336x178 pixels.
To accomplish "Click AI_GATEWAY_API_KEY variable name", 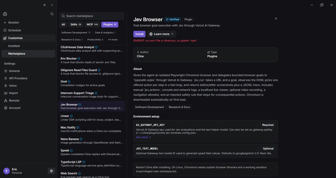I will pyautogui.click(x=150, y=125).
